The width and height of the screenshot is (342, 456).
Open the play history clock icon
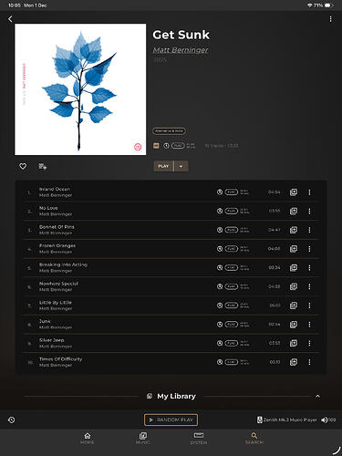click(x=11, y=420)
